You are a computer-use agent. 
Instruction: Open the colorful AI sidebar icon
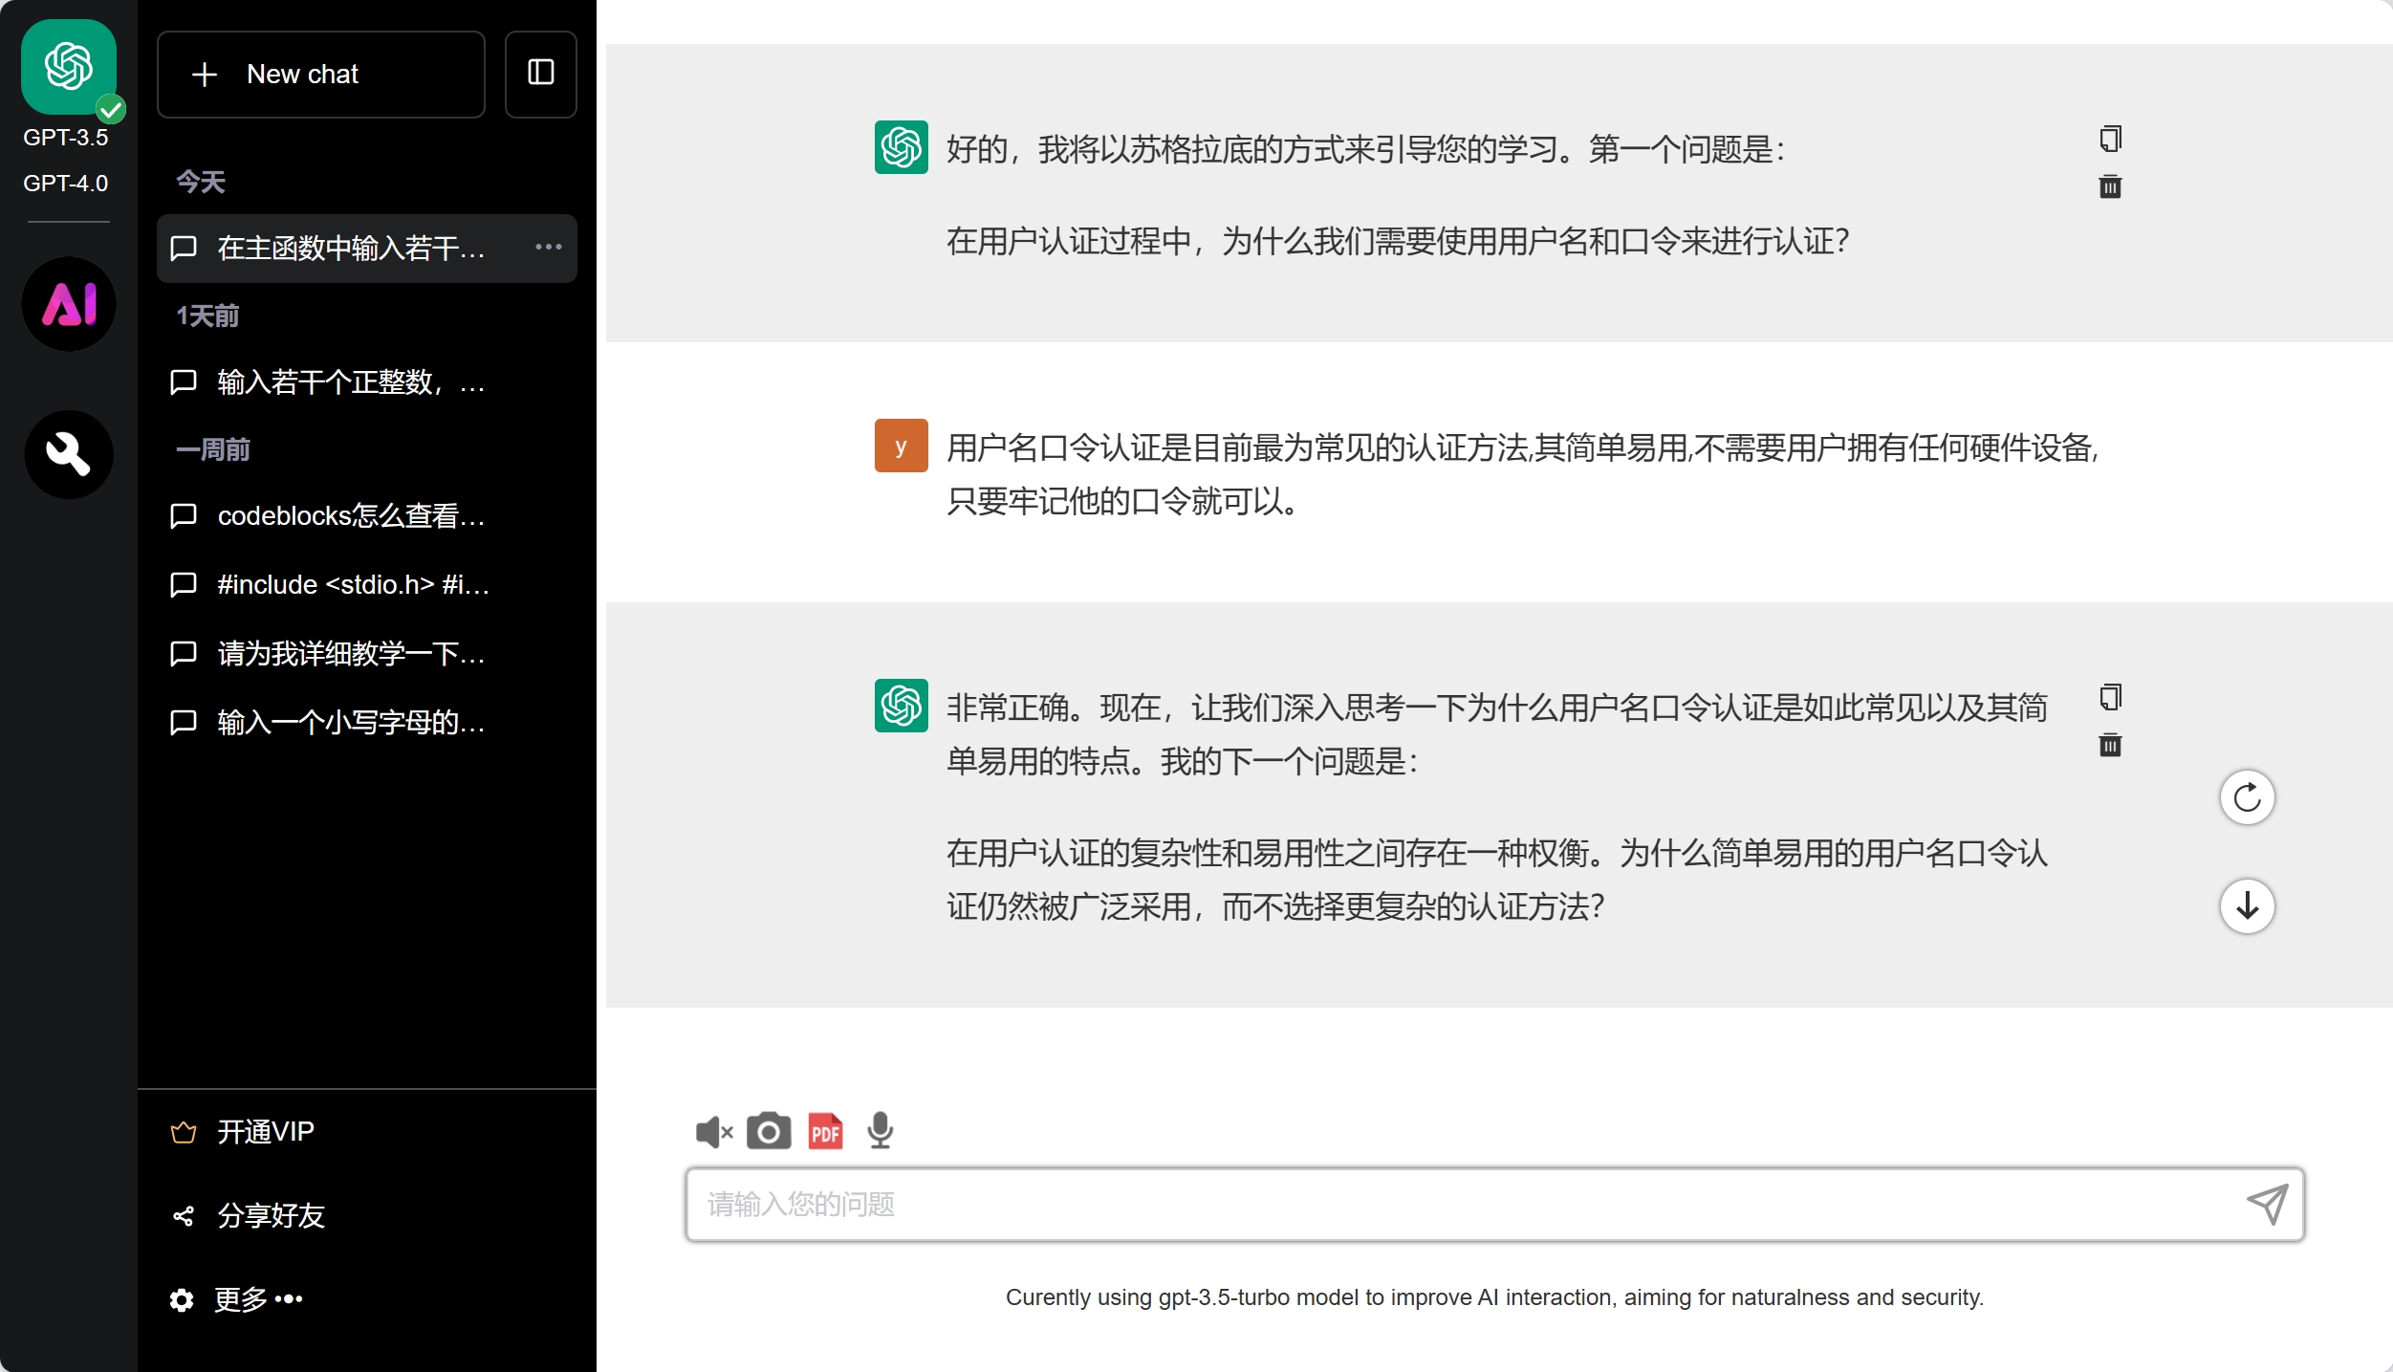[69, 304]
